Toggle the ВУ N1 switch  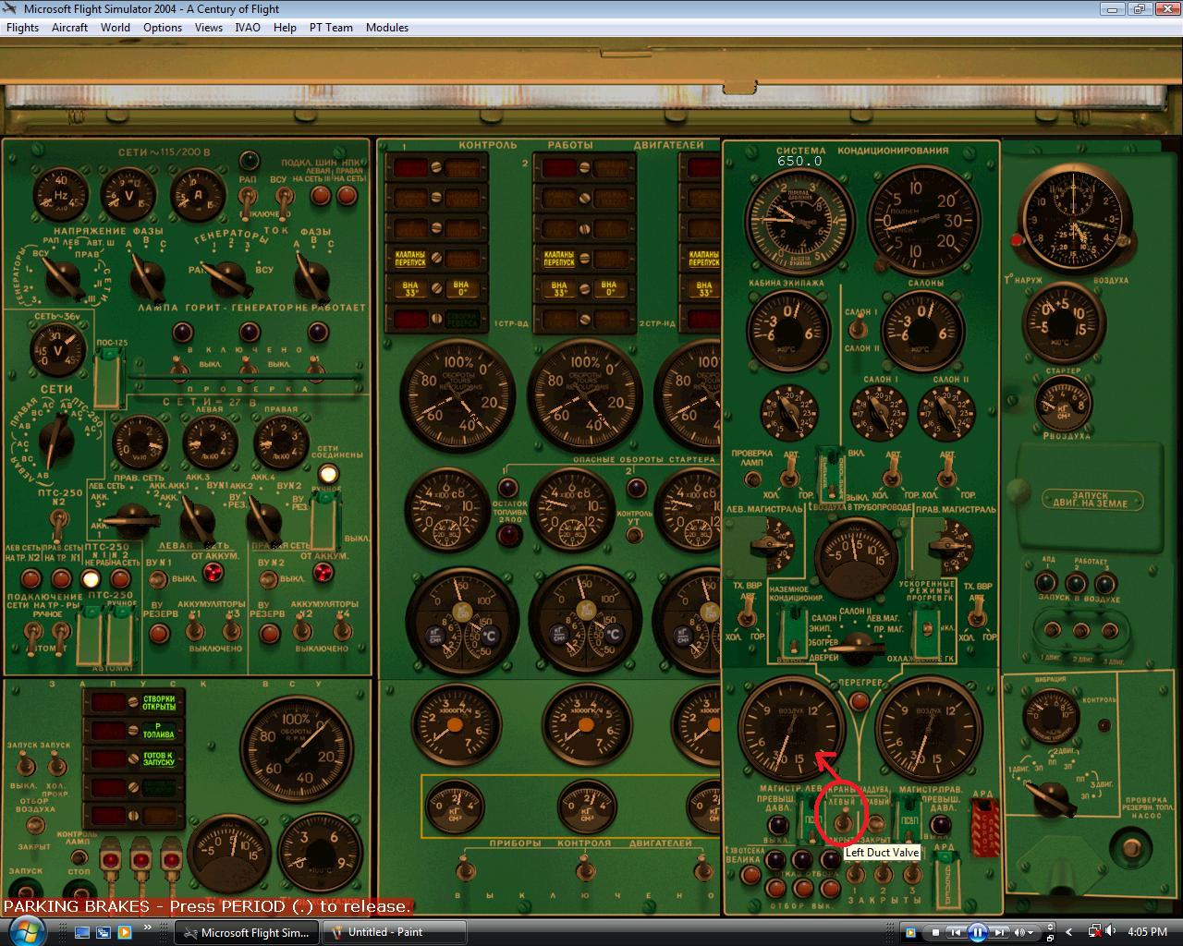click(158, 580)
